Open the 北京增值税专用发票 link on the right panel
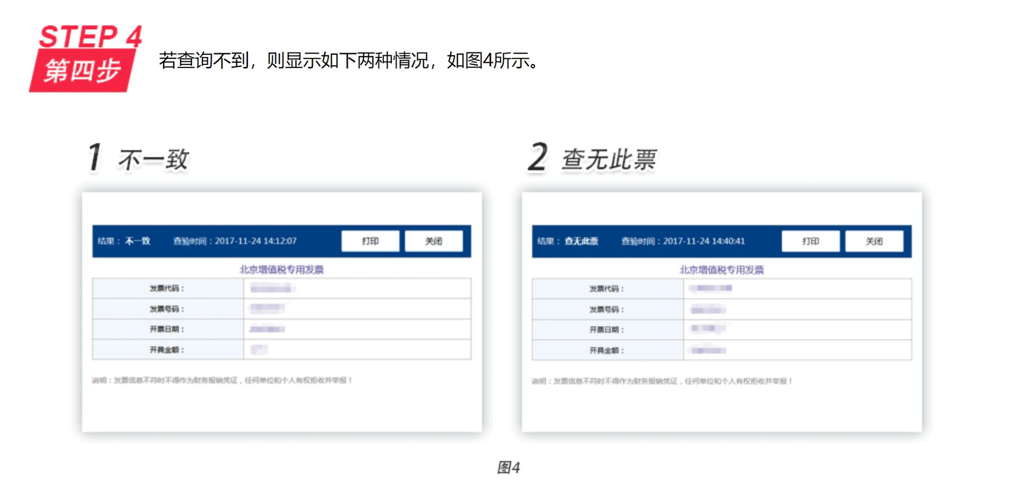Viewport: 1013px width, 499px height. pos(723,270)
